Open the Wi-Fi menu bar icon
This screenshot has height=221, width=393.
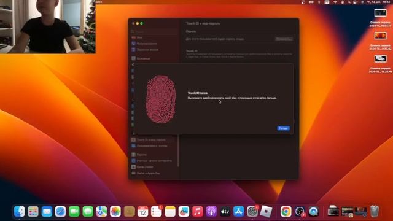coord(335,2)
